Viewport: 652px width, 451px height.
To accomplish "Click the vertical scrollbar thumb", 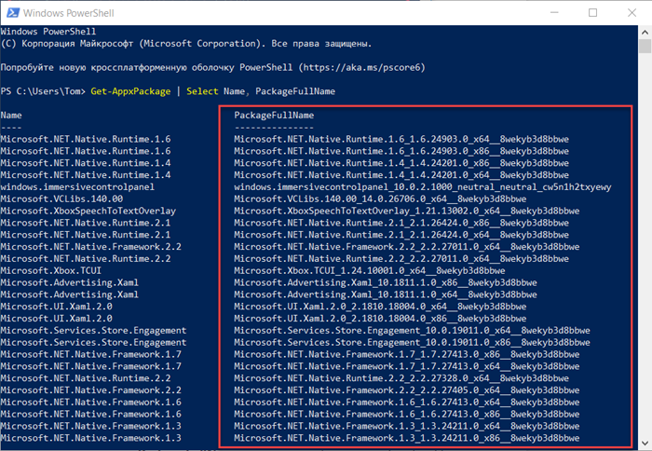I will coord(645,47).
